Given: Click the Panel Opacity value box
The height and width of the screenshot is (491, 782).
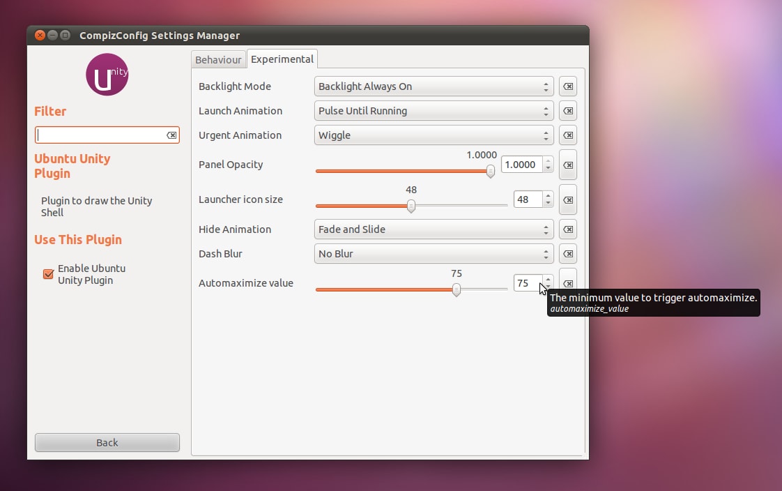Looking at the screenshot, I should click(x=521, y=165).
